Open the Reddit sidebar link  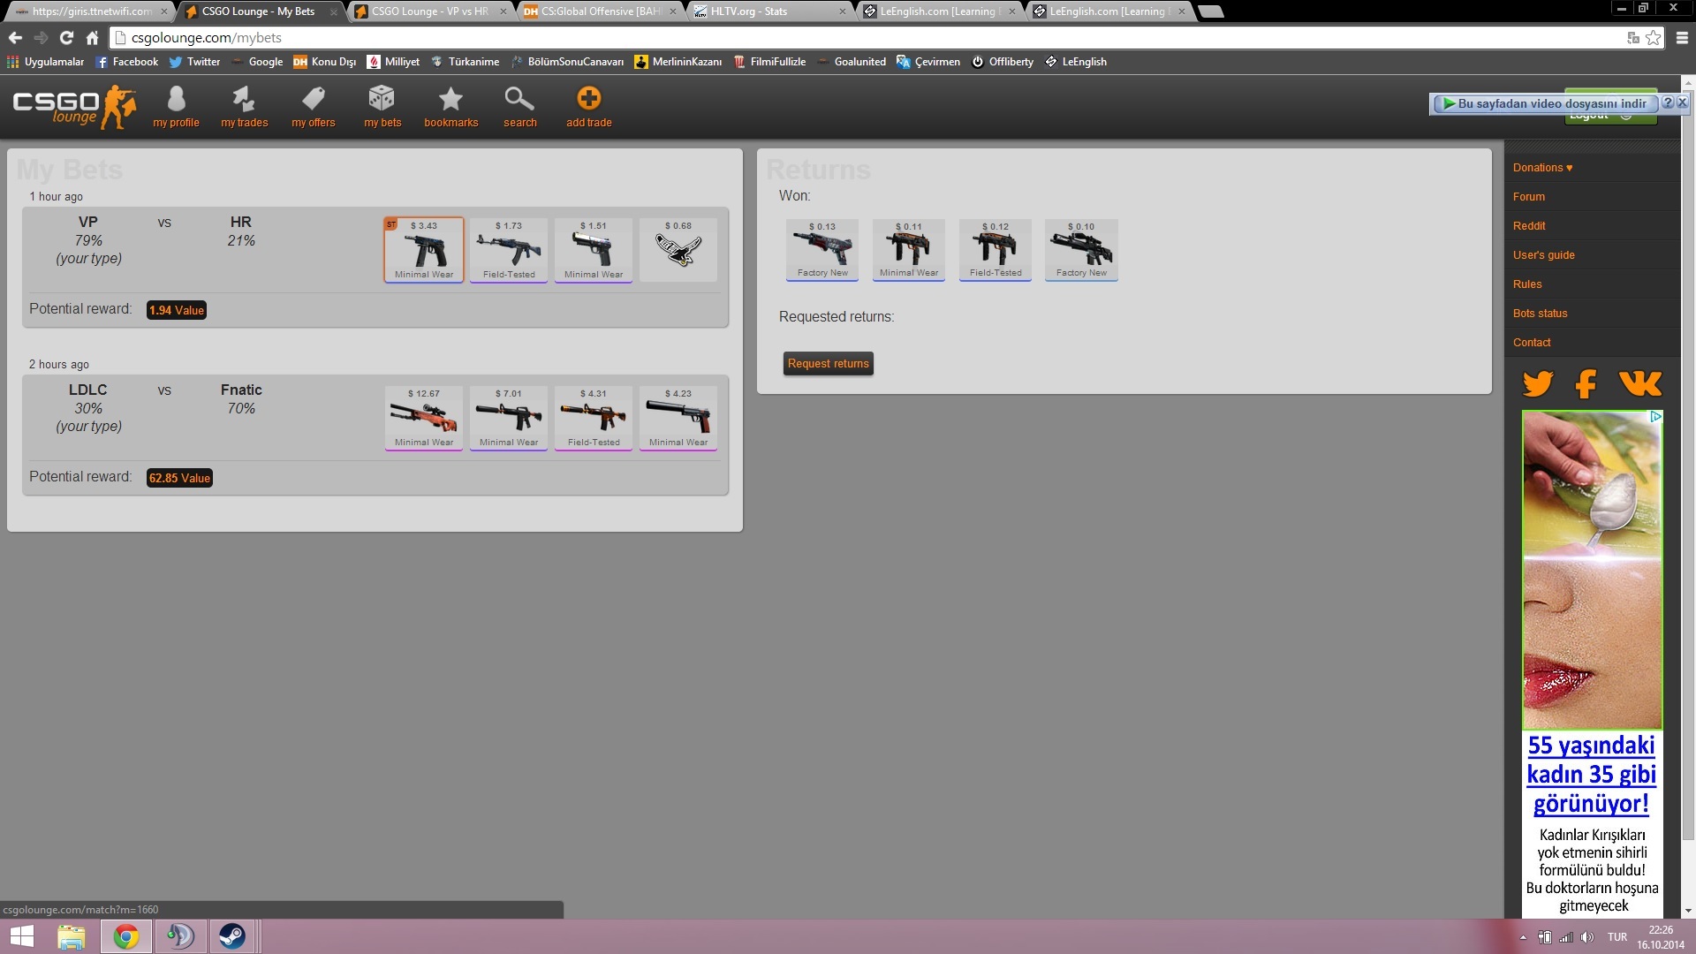1529,226
